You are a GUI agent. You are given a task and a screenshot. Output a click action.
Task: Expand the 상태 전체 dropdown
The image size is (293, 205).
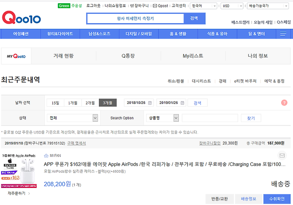[x=72, y=118]
